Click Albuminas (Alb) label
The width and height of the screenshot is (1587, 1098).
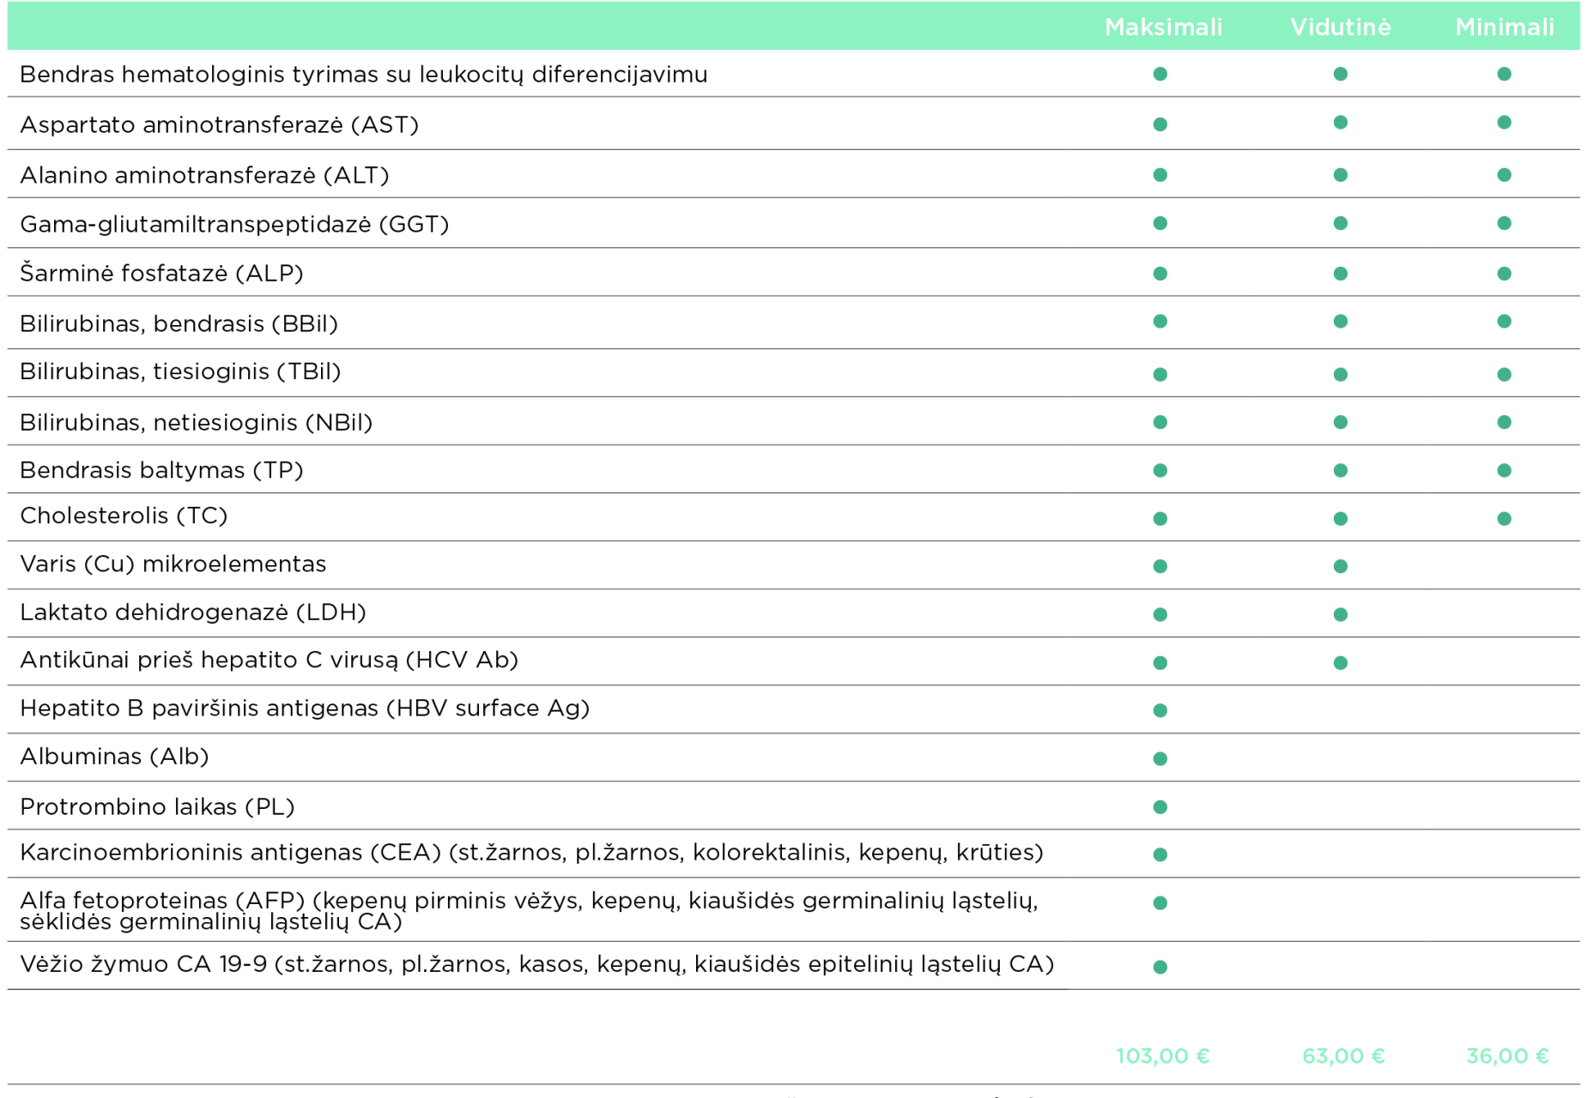(114, 757)
